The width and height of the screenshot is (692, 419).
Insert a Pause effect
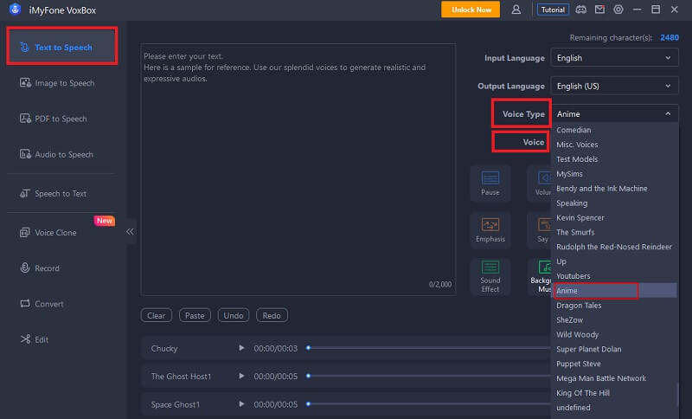pos(490,182)
